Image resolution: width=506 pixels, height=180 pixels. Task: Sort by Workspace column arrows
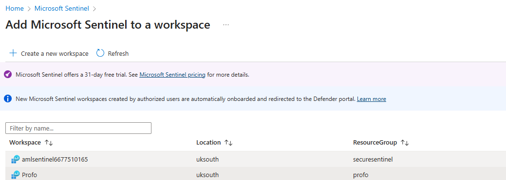pyautogui.click(x=49, y=143)
